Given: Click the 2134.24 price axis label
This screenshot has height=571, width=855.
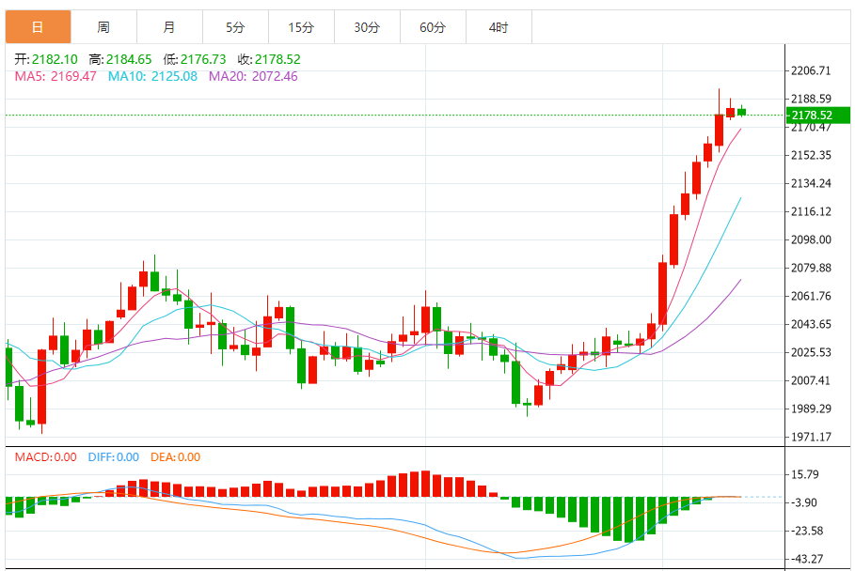Looking at the screenshot, I should (811, 183).
